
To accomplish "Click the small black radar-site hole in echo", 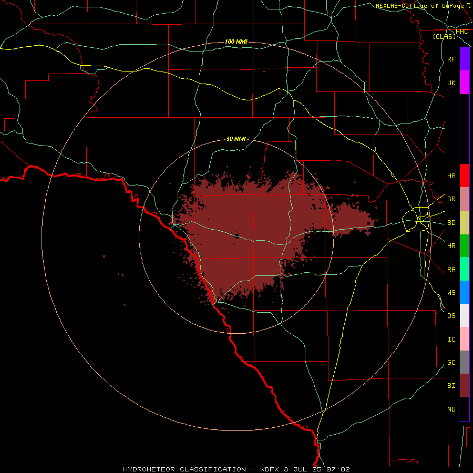I will [236, 236].
